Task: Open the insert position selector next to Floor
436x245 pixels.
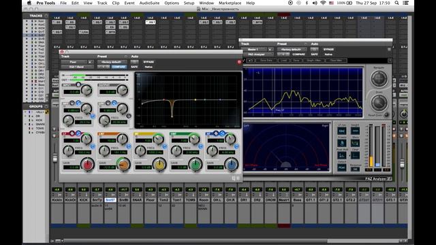Action: click(91, 62)
